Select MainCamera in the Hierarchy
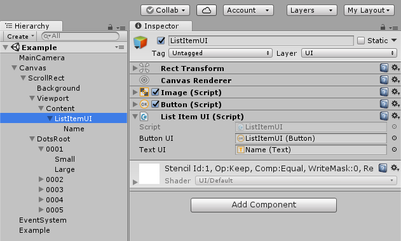The width and height of the screenshot is (401, 241). click(42, 58)
